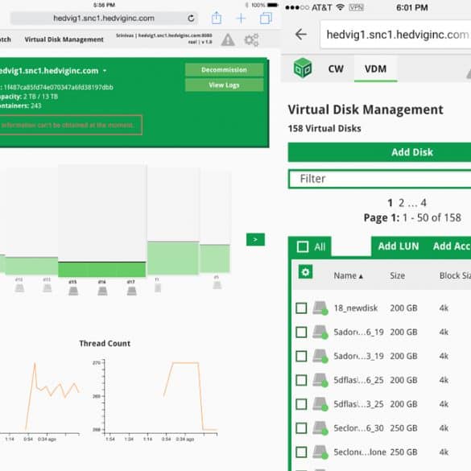Select drive icon d13 under chart
The width and height of the screenshot is (471, 471).
(48, 288)
